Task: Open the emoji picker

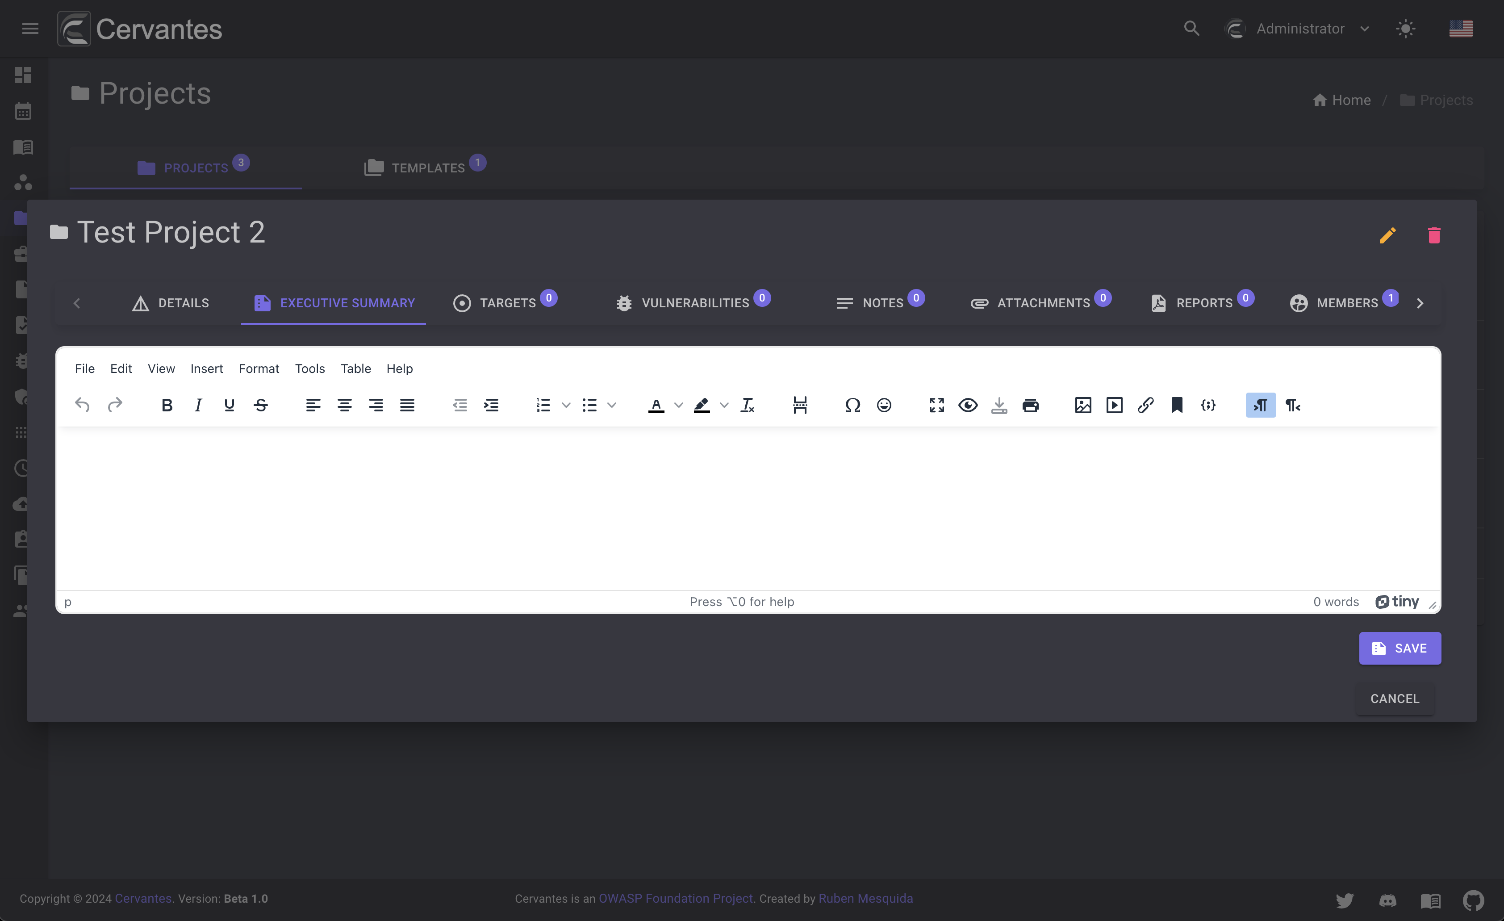Action: tap(884, 405)
